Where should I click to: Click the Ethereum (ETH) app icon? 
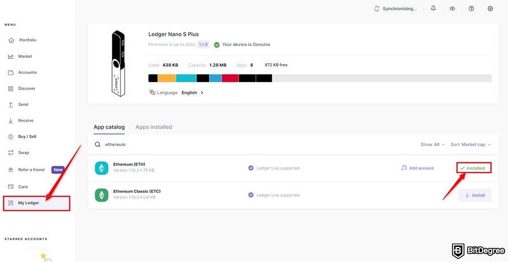102,168
